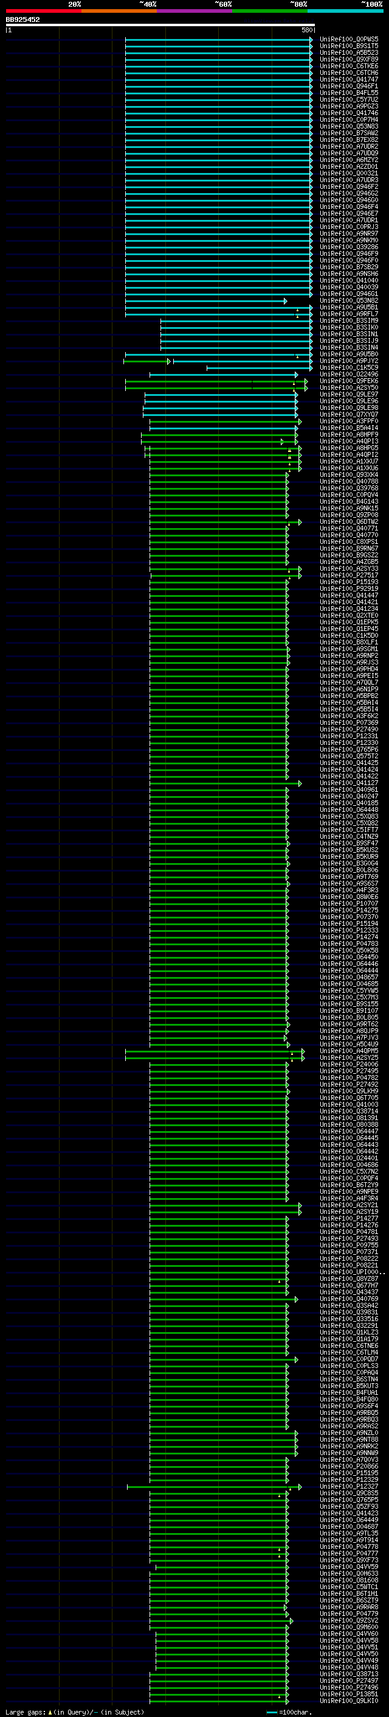Select the UniRef100_Q38713 label
389x1717 pixels.
click(x=348, y=1674)
